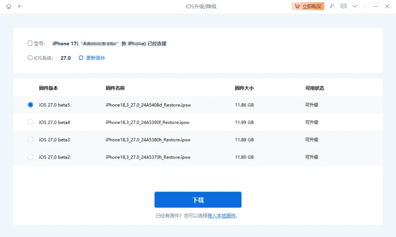Click the iOS 27.0 beta4 version label
The width and height of the screenshot is (396, 237).
tap(55, 122)
